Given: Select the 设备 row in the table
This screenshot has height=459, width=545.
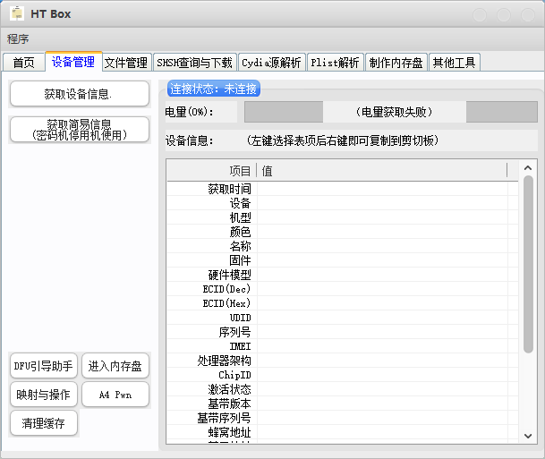Looking at the screenshot, I should click(342, 203).
